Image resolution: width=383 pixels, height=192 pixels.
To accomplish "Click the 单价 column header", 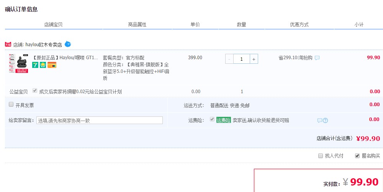I will coord(195,24).
